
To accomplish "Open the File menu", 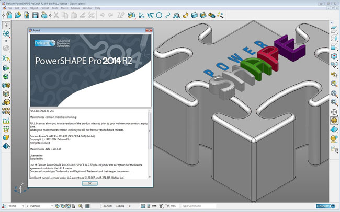I will (x=10, y=8).
